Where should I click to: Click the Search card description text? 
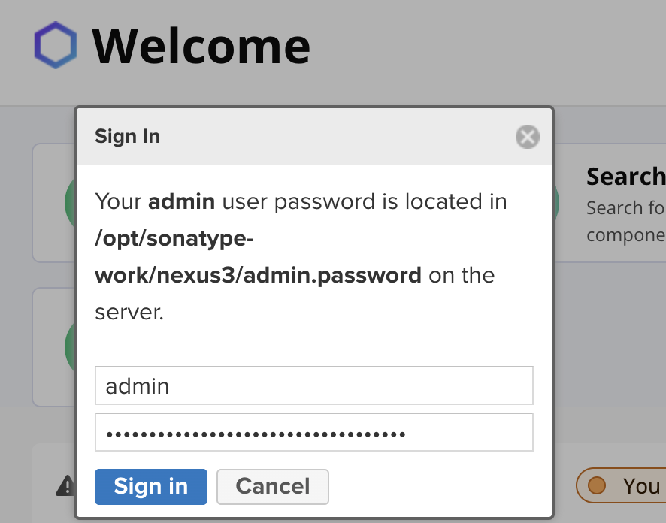(x=625, y=221)
